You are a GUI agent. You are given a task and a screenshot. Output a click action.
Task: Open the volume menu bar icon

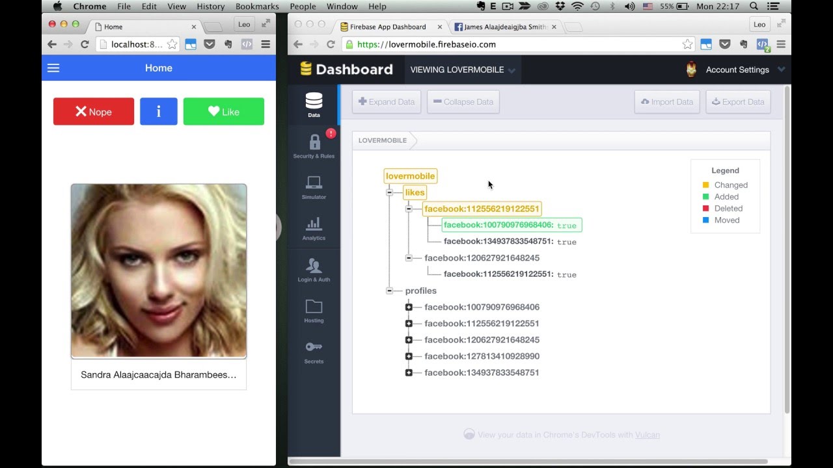[629, 6]
